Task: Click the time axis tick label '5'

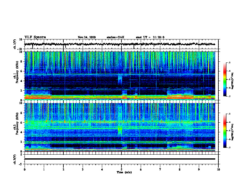Action: [x=121, y=170]
